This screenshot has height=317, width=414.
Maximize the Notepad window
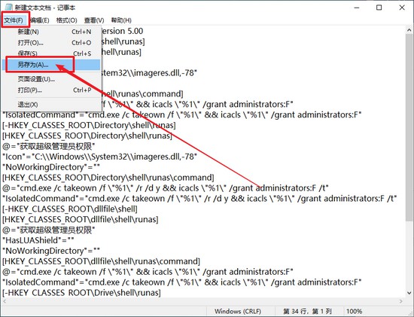coord(379,8)
